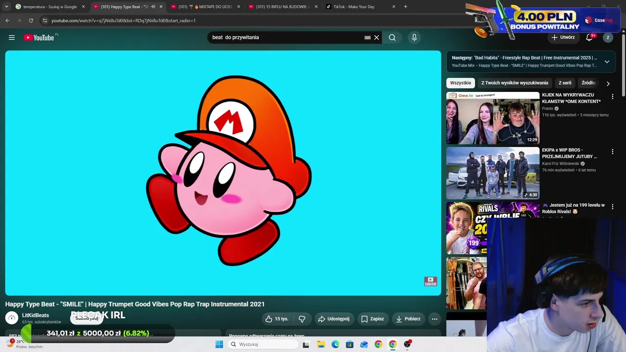Switch to the 15 INFLU NA BUDOWIE tab
This screenshot has width=626, height=352.
(283, 7)
